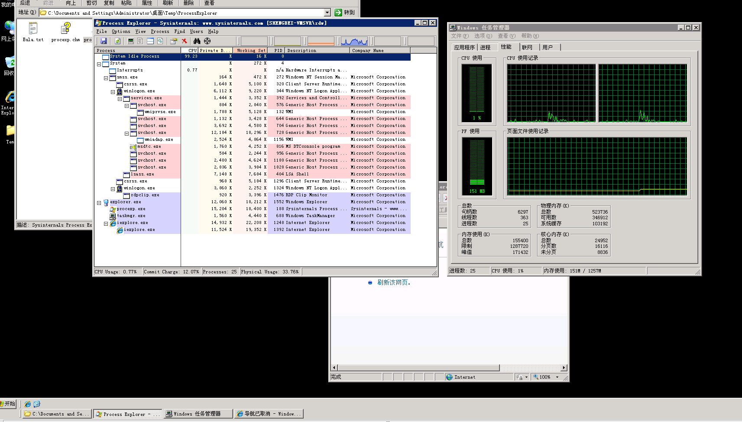Open the View menu in Process Explorer

pyautogui.click(x=140, y=32)
